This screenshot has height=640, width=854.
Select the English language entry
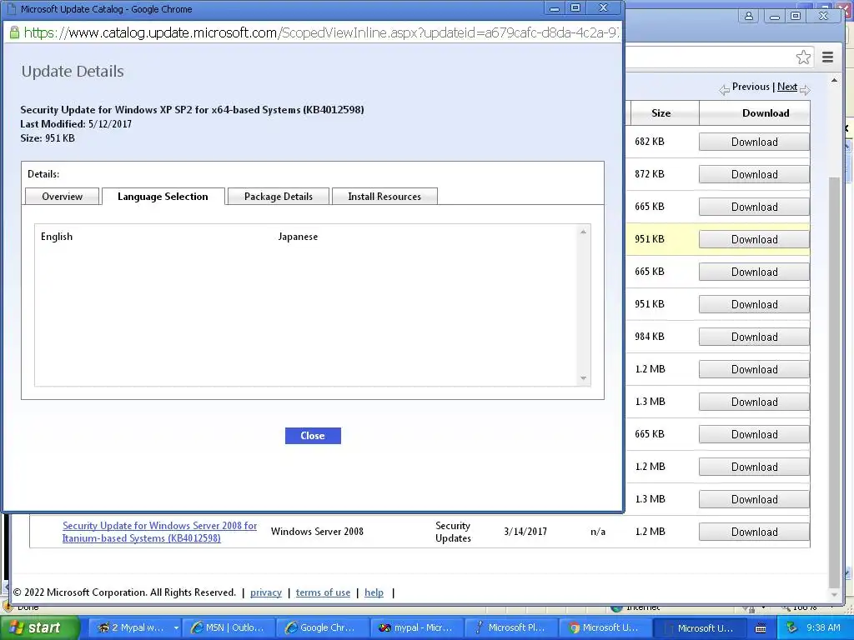tap(57, 236)
